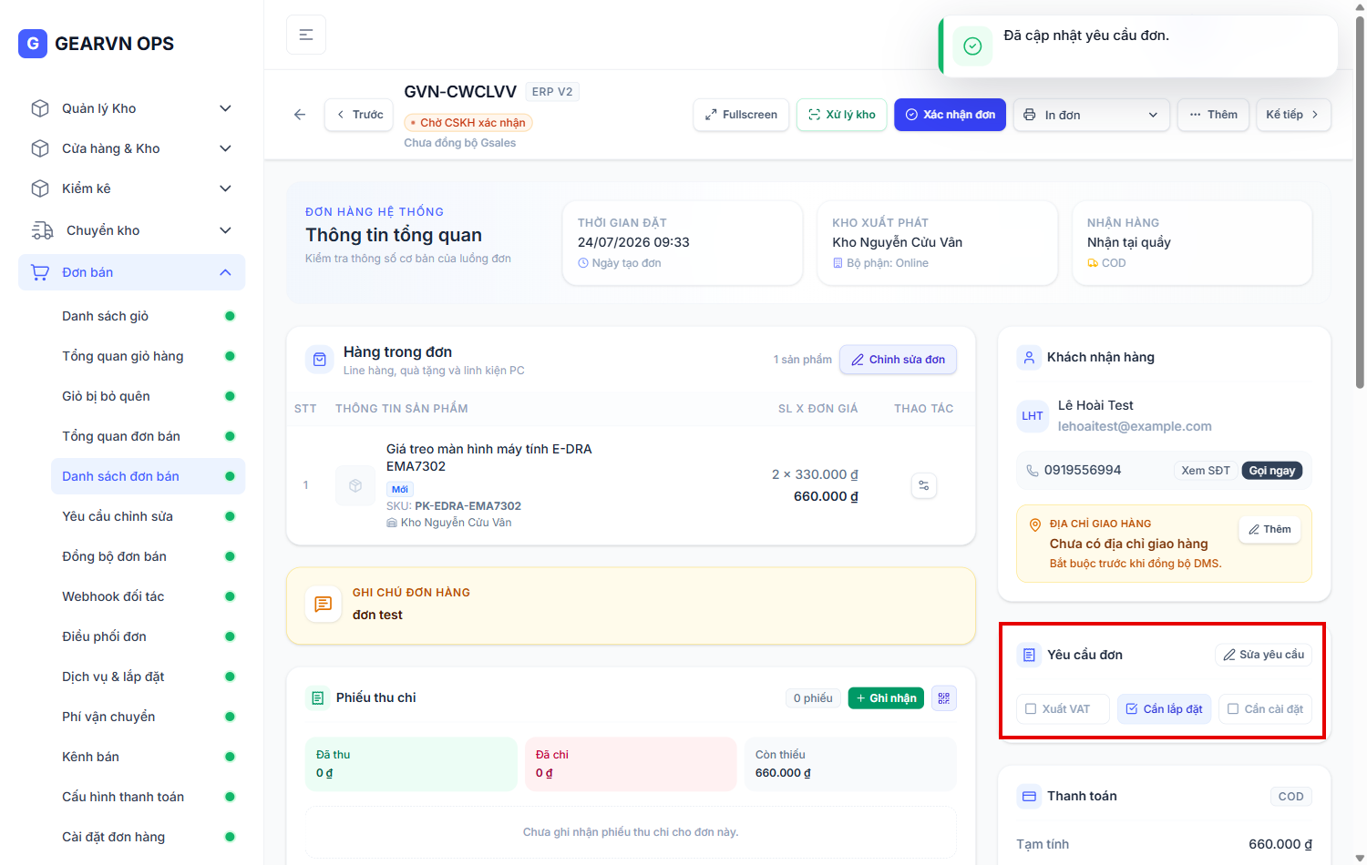Click the Thêm ellipsis button in header
Image resolution: width=1367 pixels, height=865 pixels.
(1213, 115)
